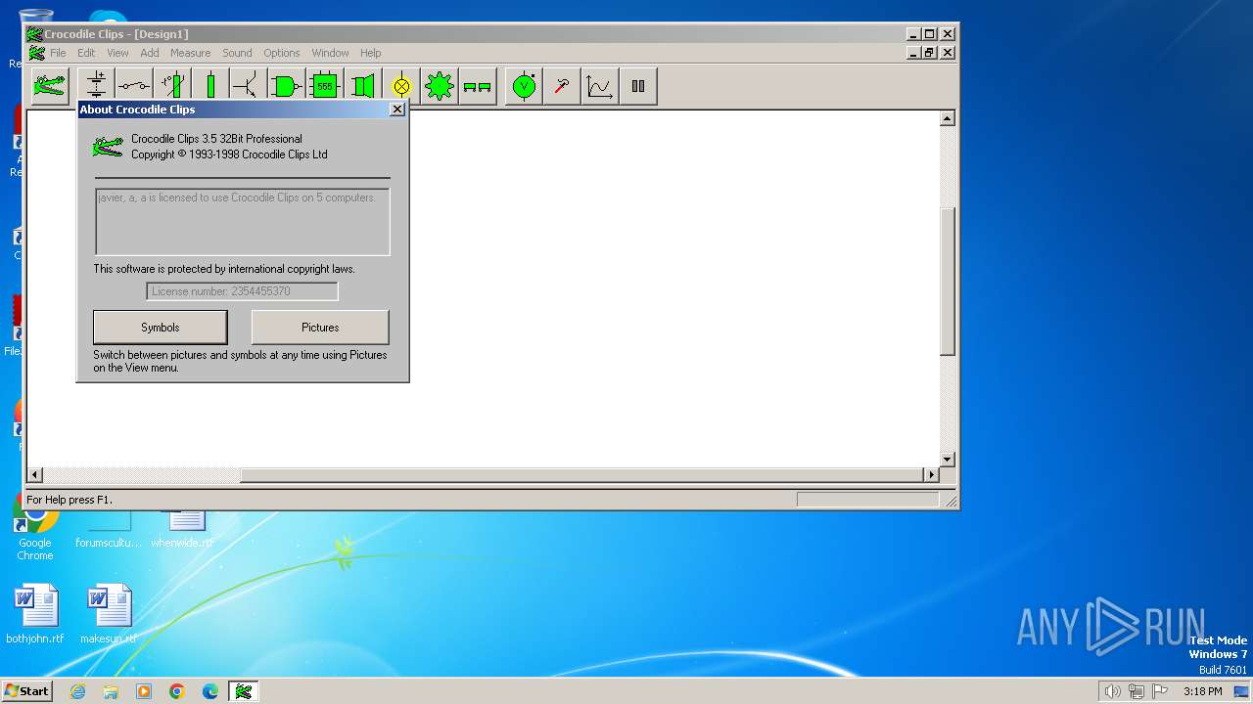Image resolution: width=1253 pixels, height=704 pixels.
Task: Open the rail carts mechanisms toolbox
Action: 478,86
